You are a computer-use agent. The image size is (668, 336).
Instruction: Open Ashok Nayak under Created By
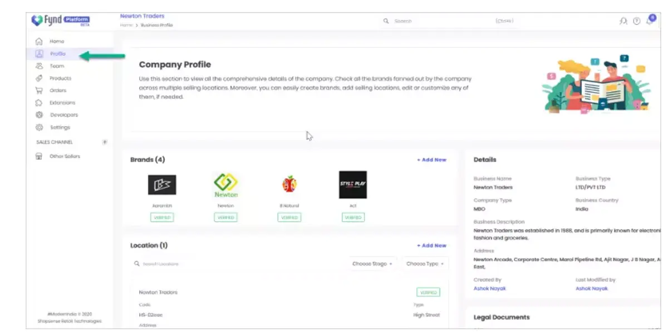pyautogui.click(x=490, y=289)
